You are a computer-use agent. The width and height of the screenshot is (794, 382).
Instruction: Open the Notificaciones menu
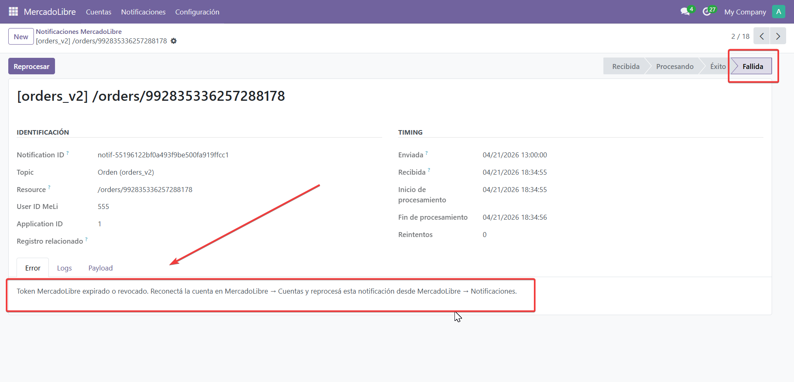pyautogui.click(x=143, y=12)
